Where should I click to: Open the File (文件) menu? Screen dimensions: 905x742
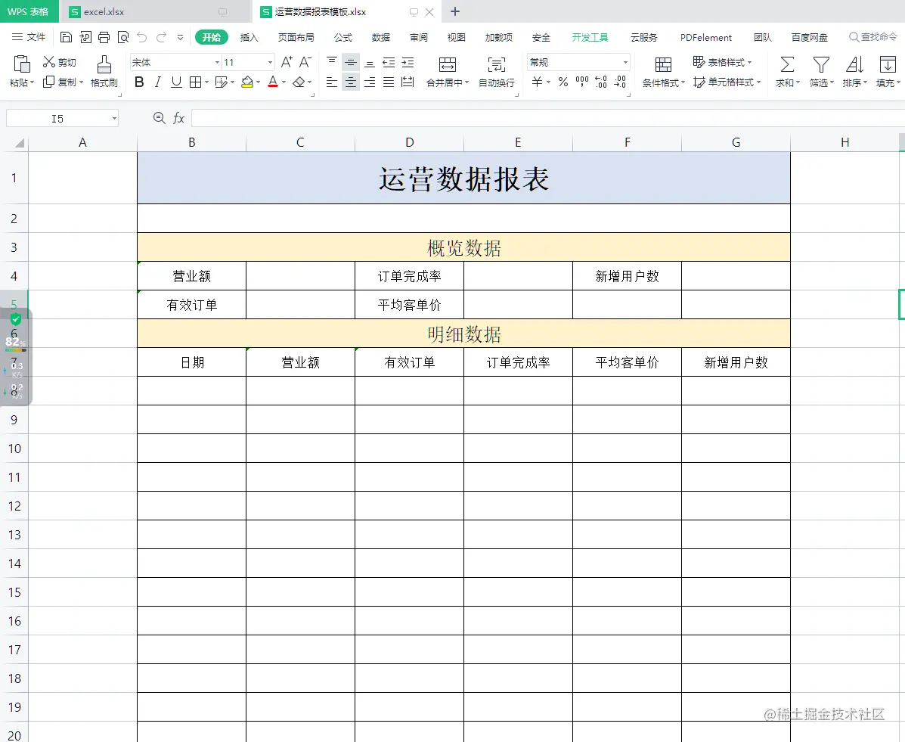(29, 38)
